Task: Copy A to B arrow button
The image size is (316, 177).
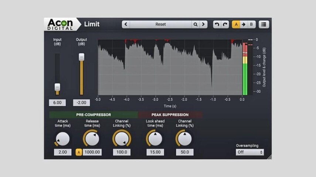Action: (x=244, y=25)
